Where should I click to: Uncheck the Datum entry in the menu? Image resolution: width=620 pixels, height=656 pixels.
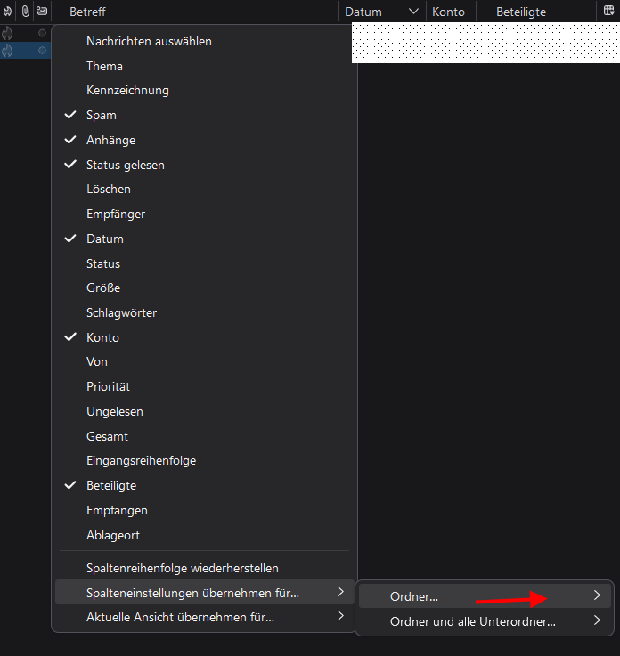(x=204, y=239)
